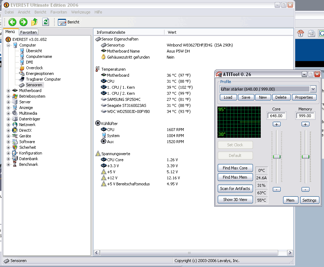Click the Datenträger disk icon
The width and height of the screenshot is (324, 267).
tap(15, 119)
